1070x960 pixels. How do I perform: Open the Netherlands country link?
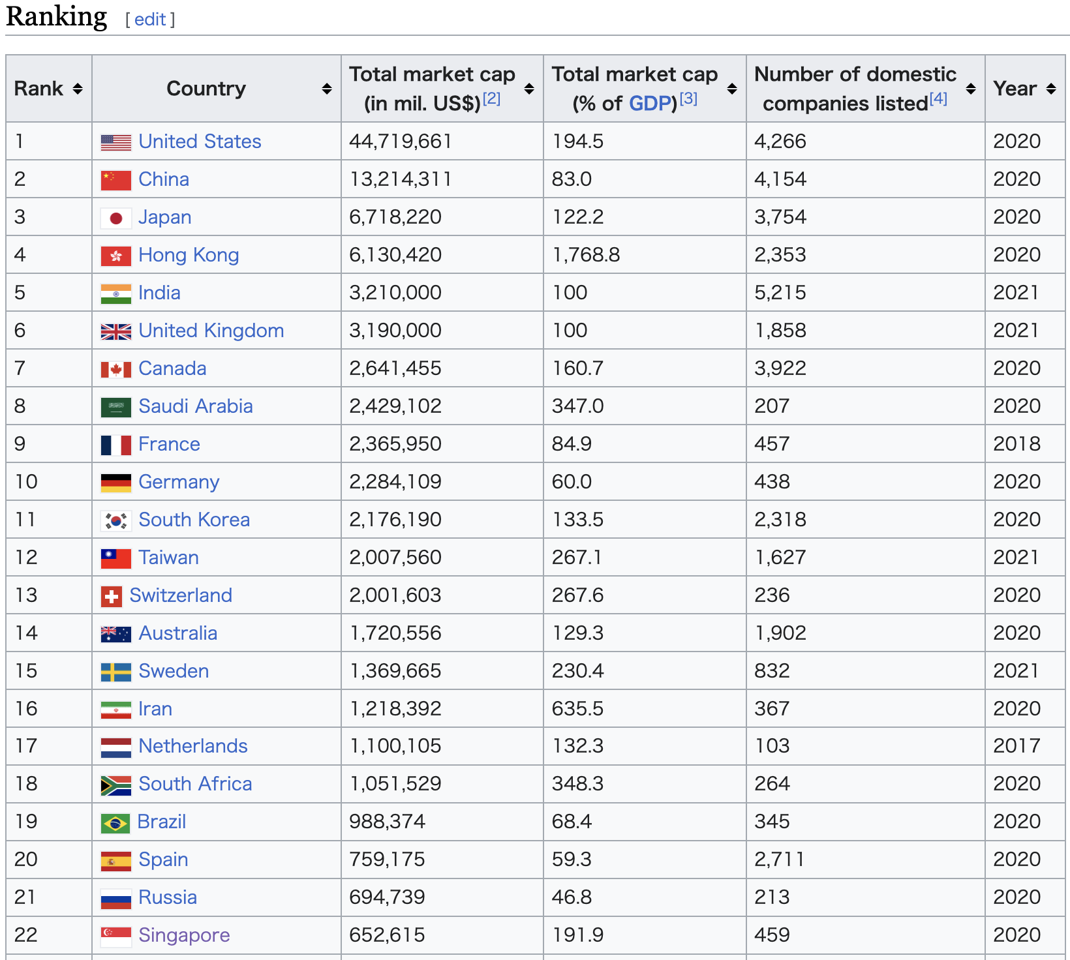coord(193,746)
